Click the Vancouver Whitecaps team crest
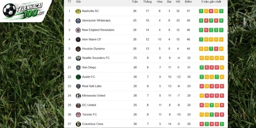The image size is (256, 128). pyautogui.click(x=78, y=21)
